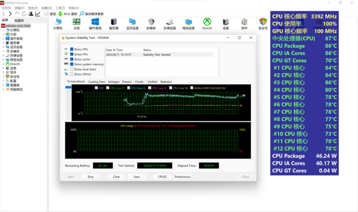
Task: Enable Stress local disks checkbox
Action: point(72,69)
